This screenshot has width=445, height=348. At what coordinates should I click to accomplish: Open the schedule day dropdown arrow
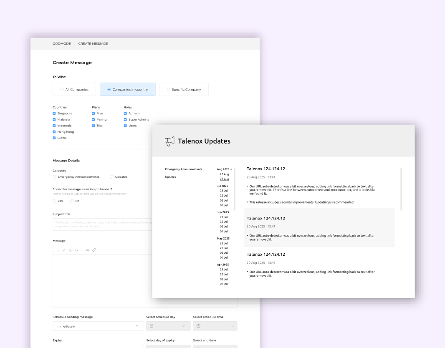click(x=183, y=326)
